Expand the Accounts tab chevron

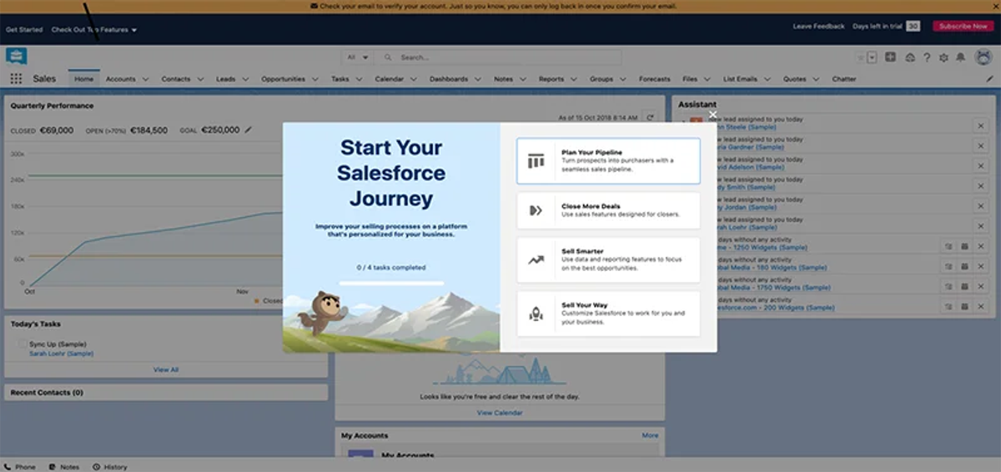pos(145,79)
